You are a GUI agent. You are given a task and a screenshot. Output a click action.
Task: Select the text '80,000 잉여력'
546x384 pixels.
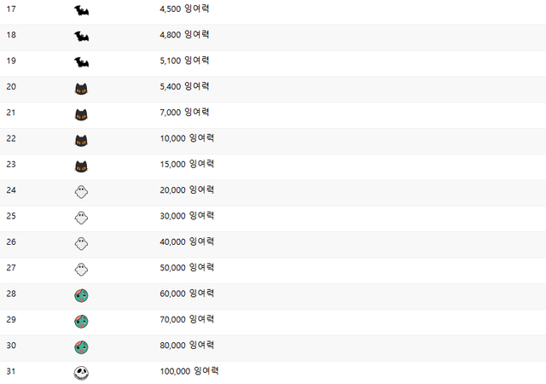[x=187, y=345]
